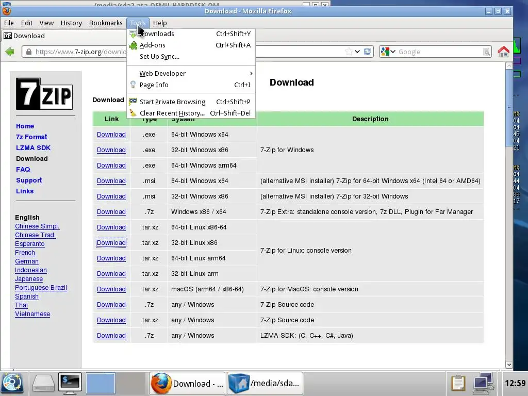Open the system start menu icon on the taskbar
This screenshot has width=528, height=396.
click(x=12, y=383)
